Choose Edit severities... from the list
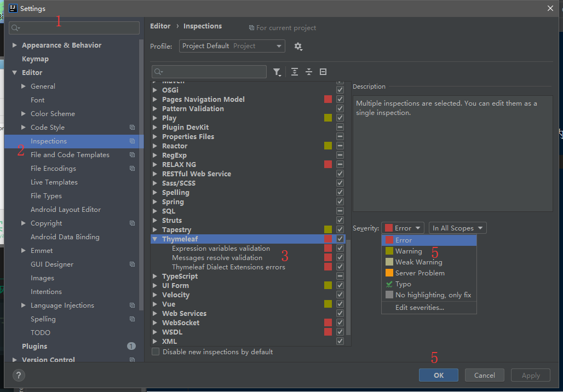563x392 pixels. tap(420, 308)
